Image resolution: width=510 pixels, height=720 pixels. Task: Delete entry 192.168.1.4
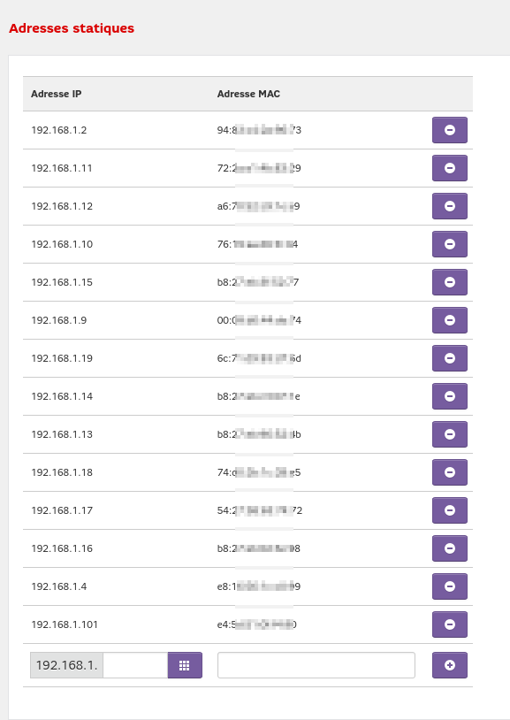(x=449, y=586)
